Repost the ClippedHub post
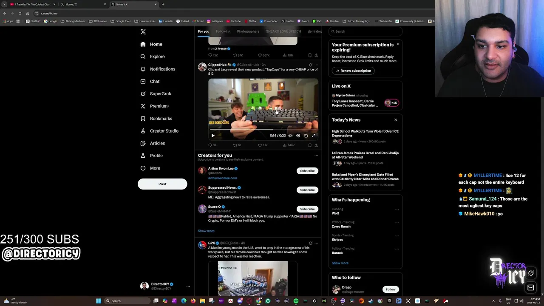Screen dimensions: 544x306 tap(237, 145)
